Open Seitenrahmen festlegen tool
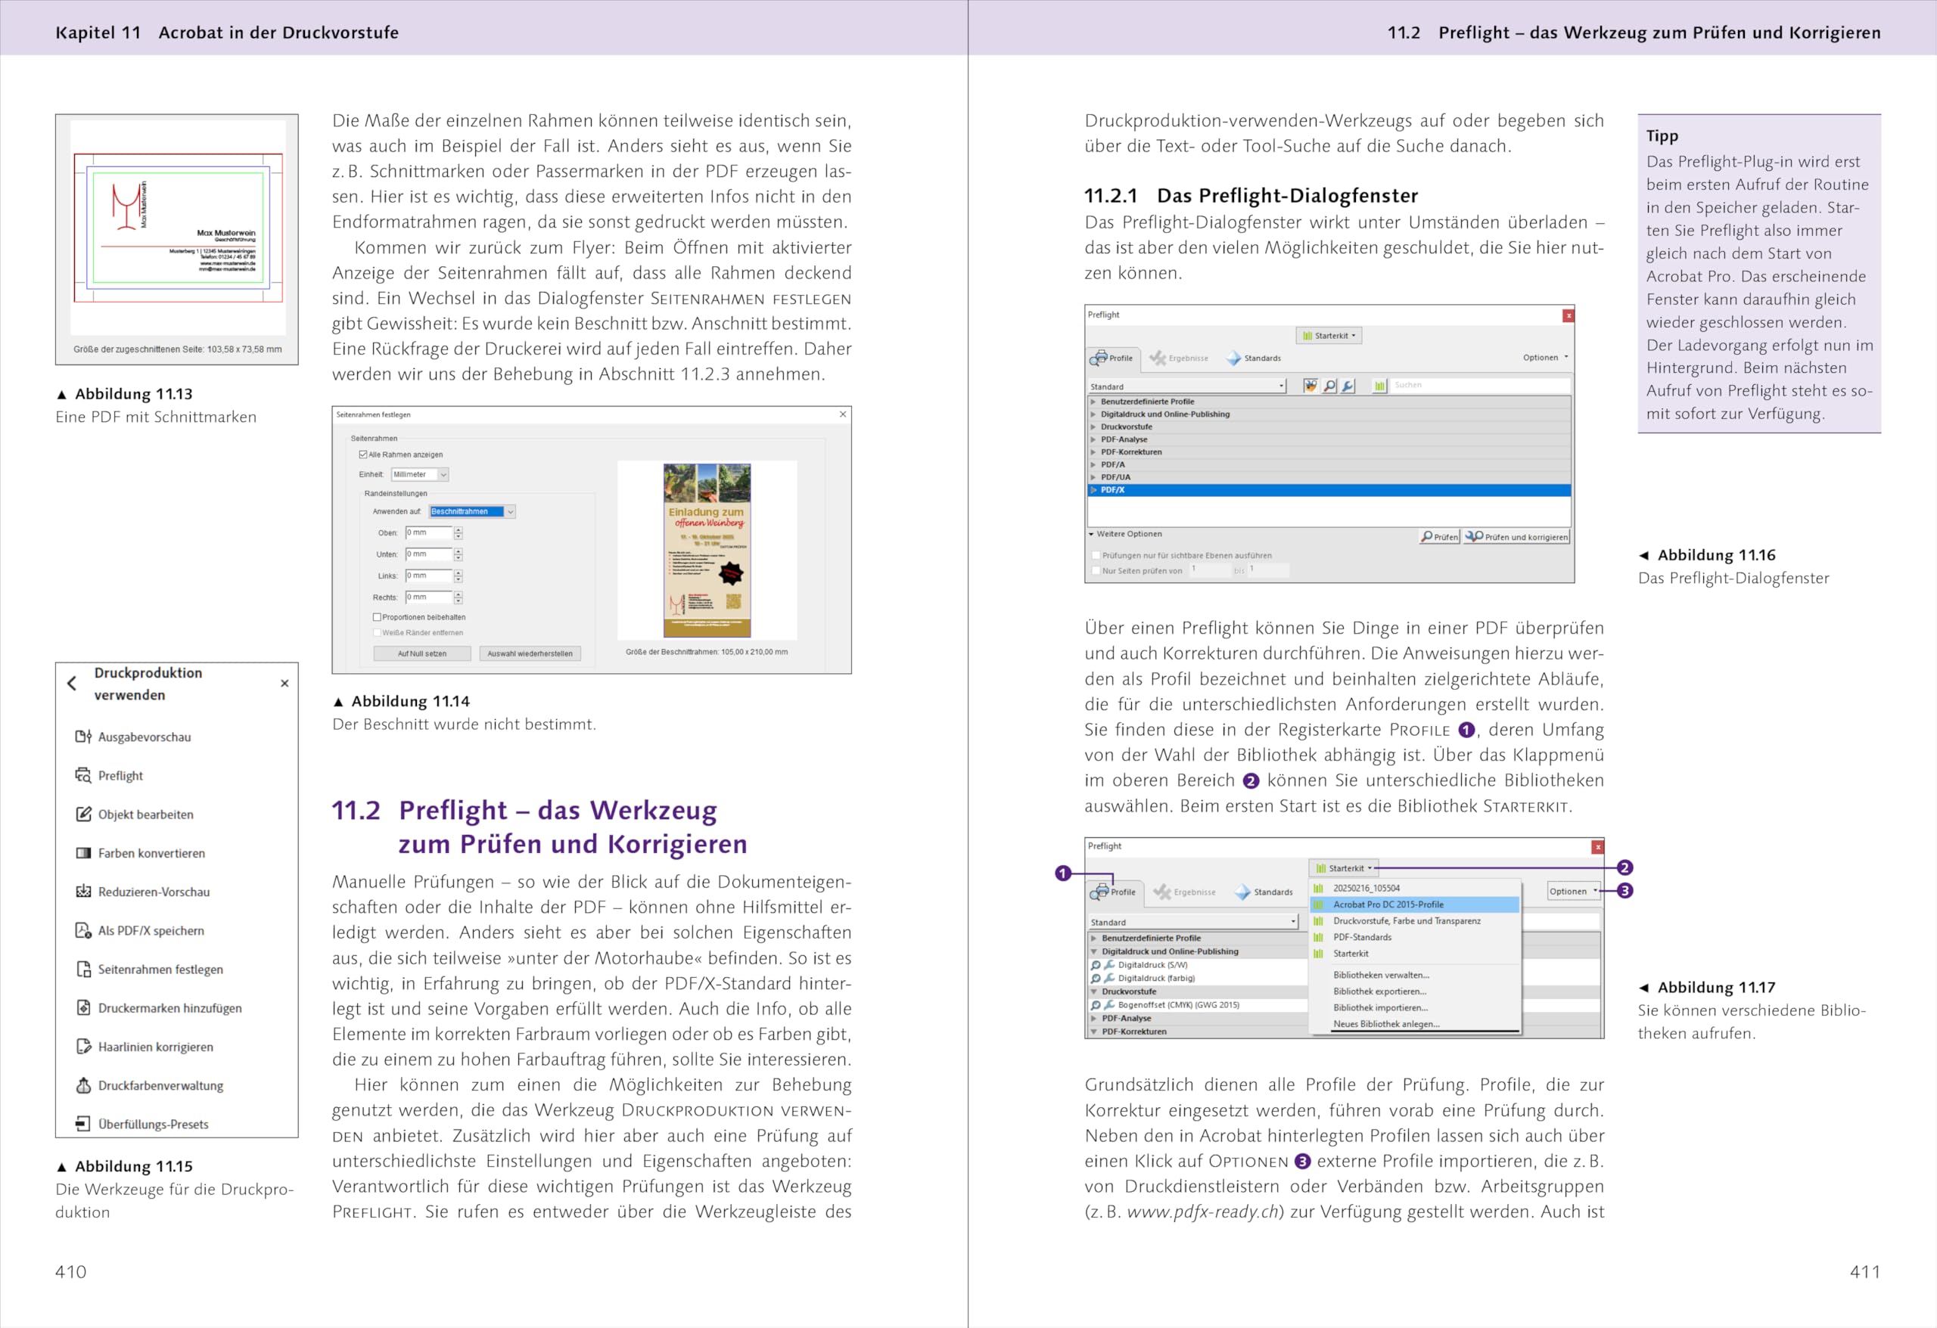1937x1328 pixels. [149, 970]
